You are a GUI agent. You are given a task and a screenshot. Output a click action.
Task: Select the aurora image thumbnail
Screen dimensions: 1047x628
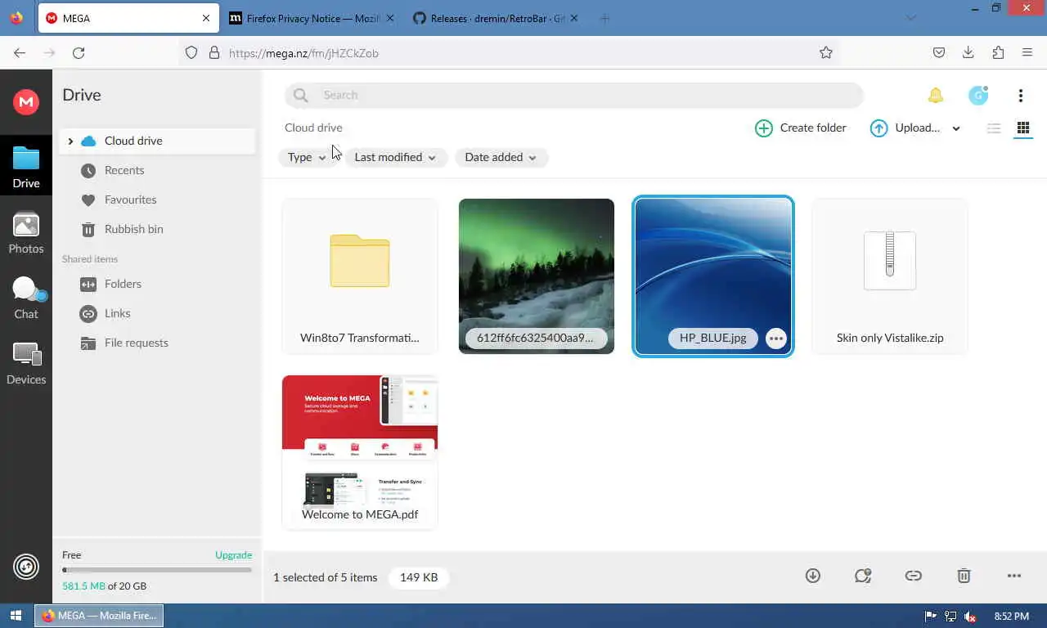click(x=537, y=276)
